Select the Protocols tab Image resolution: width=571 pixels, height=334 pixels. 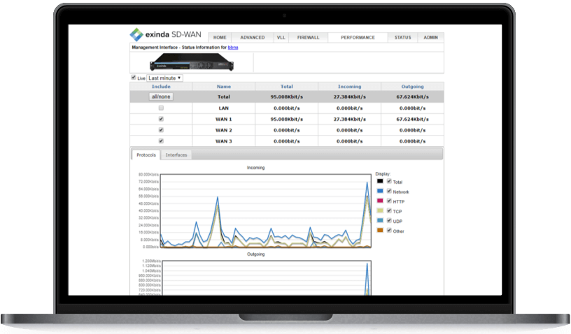tap(146, 154)
